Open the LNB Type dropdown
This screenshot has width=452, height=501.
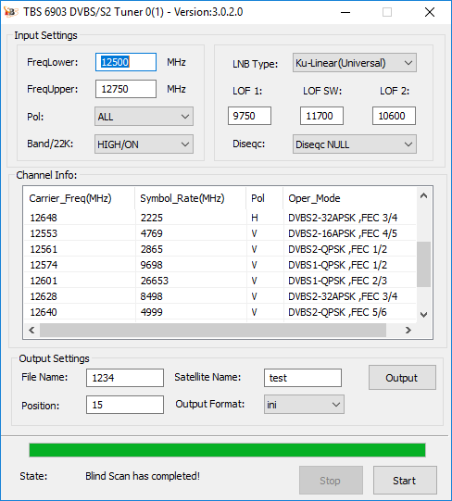click(355, 63)
